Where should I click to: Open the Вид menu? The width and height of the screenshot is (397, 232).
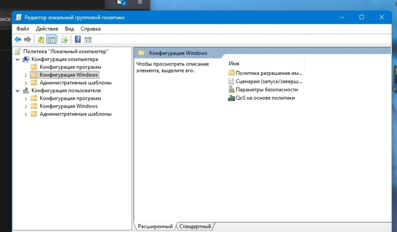69,29
